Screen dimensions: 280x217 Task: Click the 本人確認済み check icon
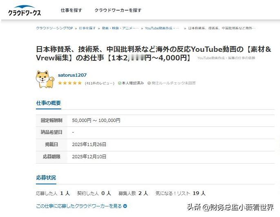(x=120, y=83)
